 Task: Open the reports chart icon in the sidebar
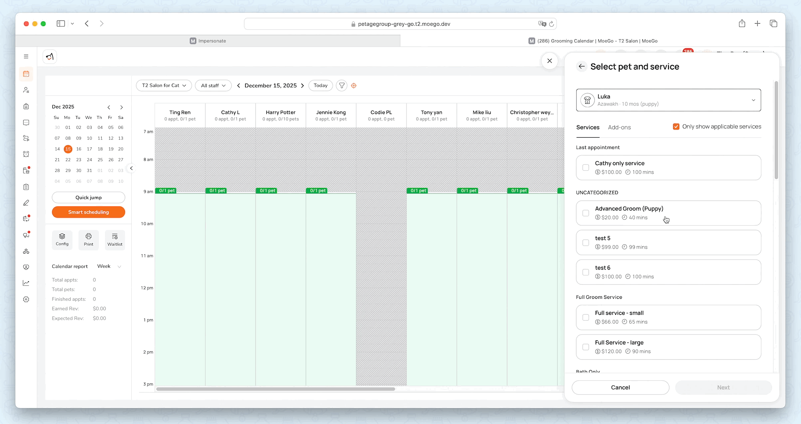coord(26,283)
